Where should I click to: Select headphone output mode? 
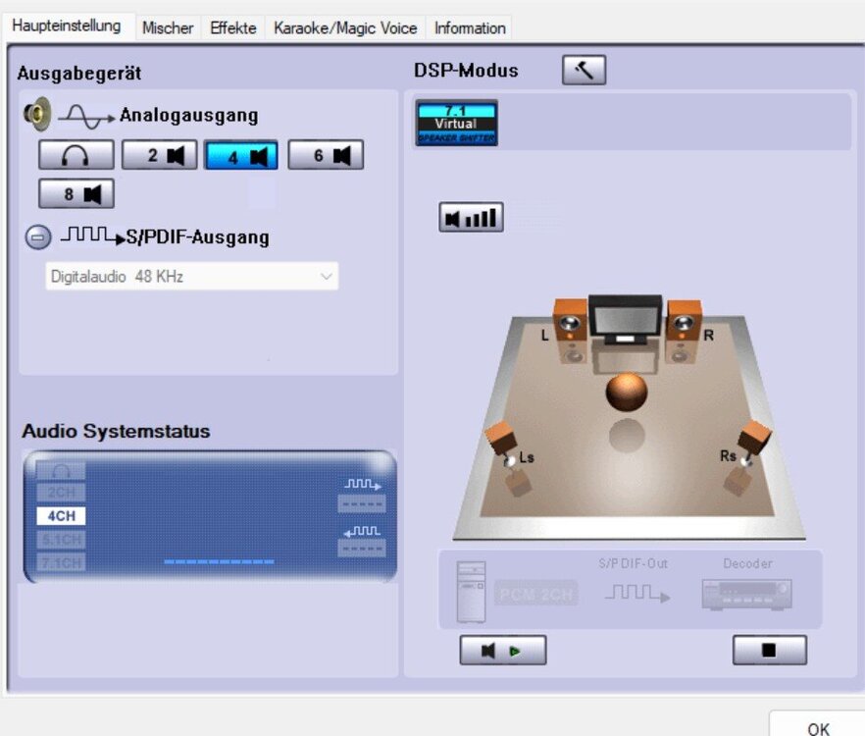pos(76,155)
